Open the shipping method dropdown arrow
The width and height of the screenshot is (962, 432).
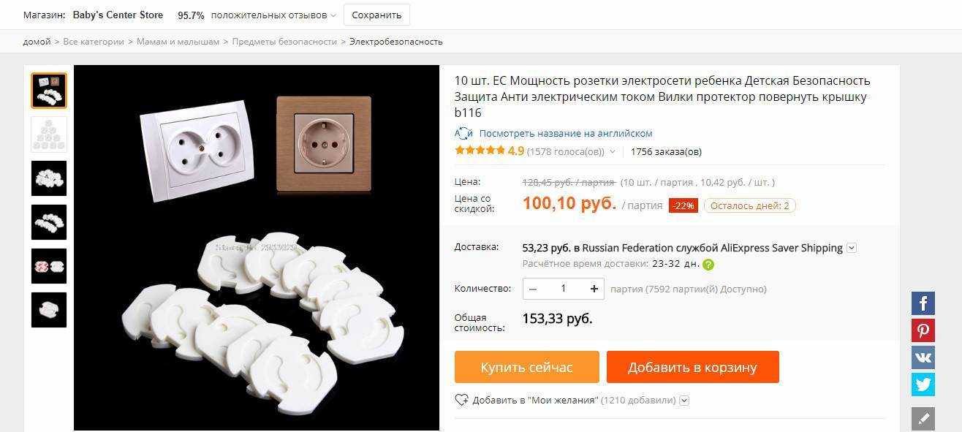tap(852, 248)
